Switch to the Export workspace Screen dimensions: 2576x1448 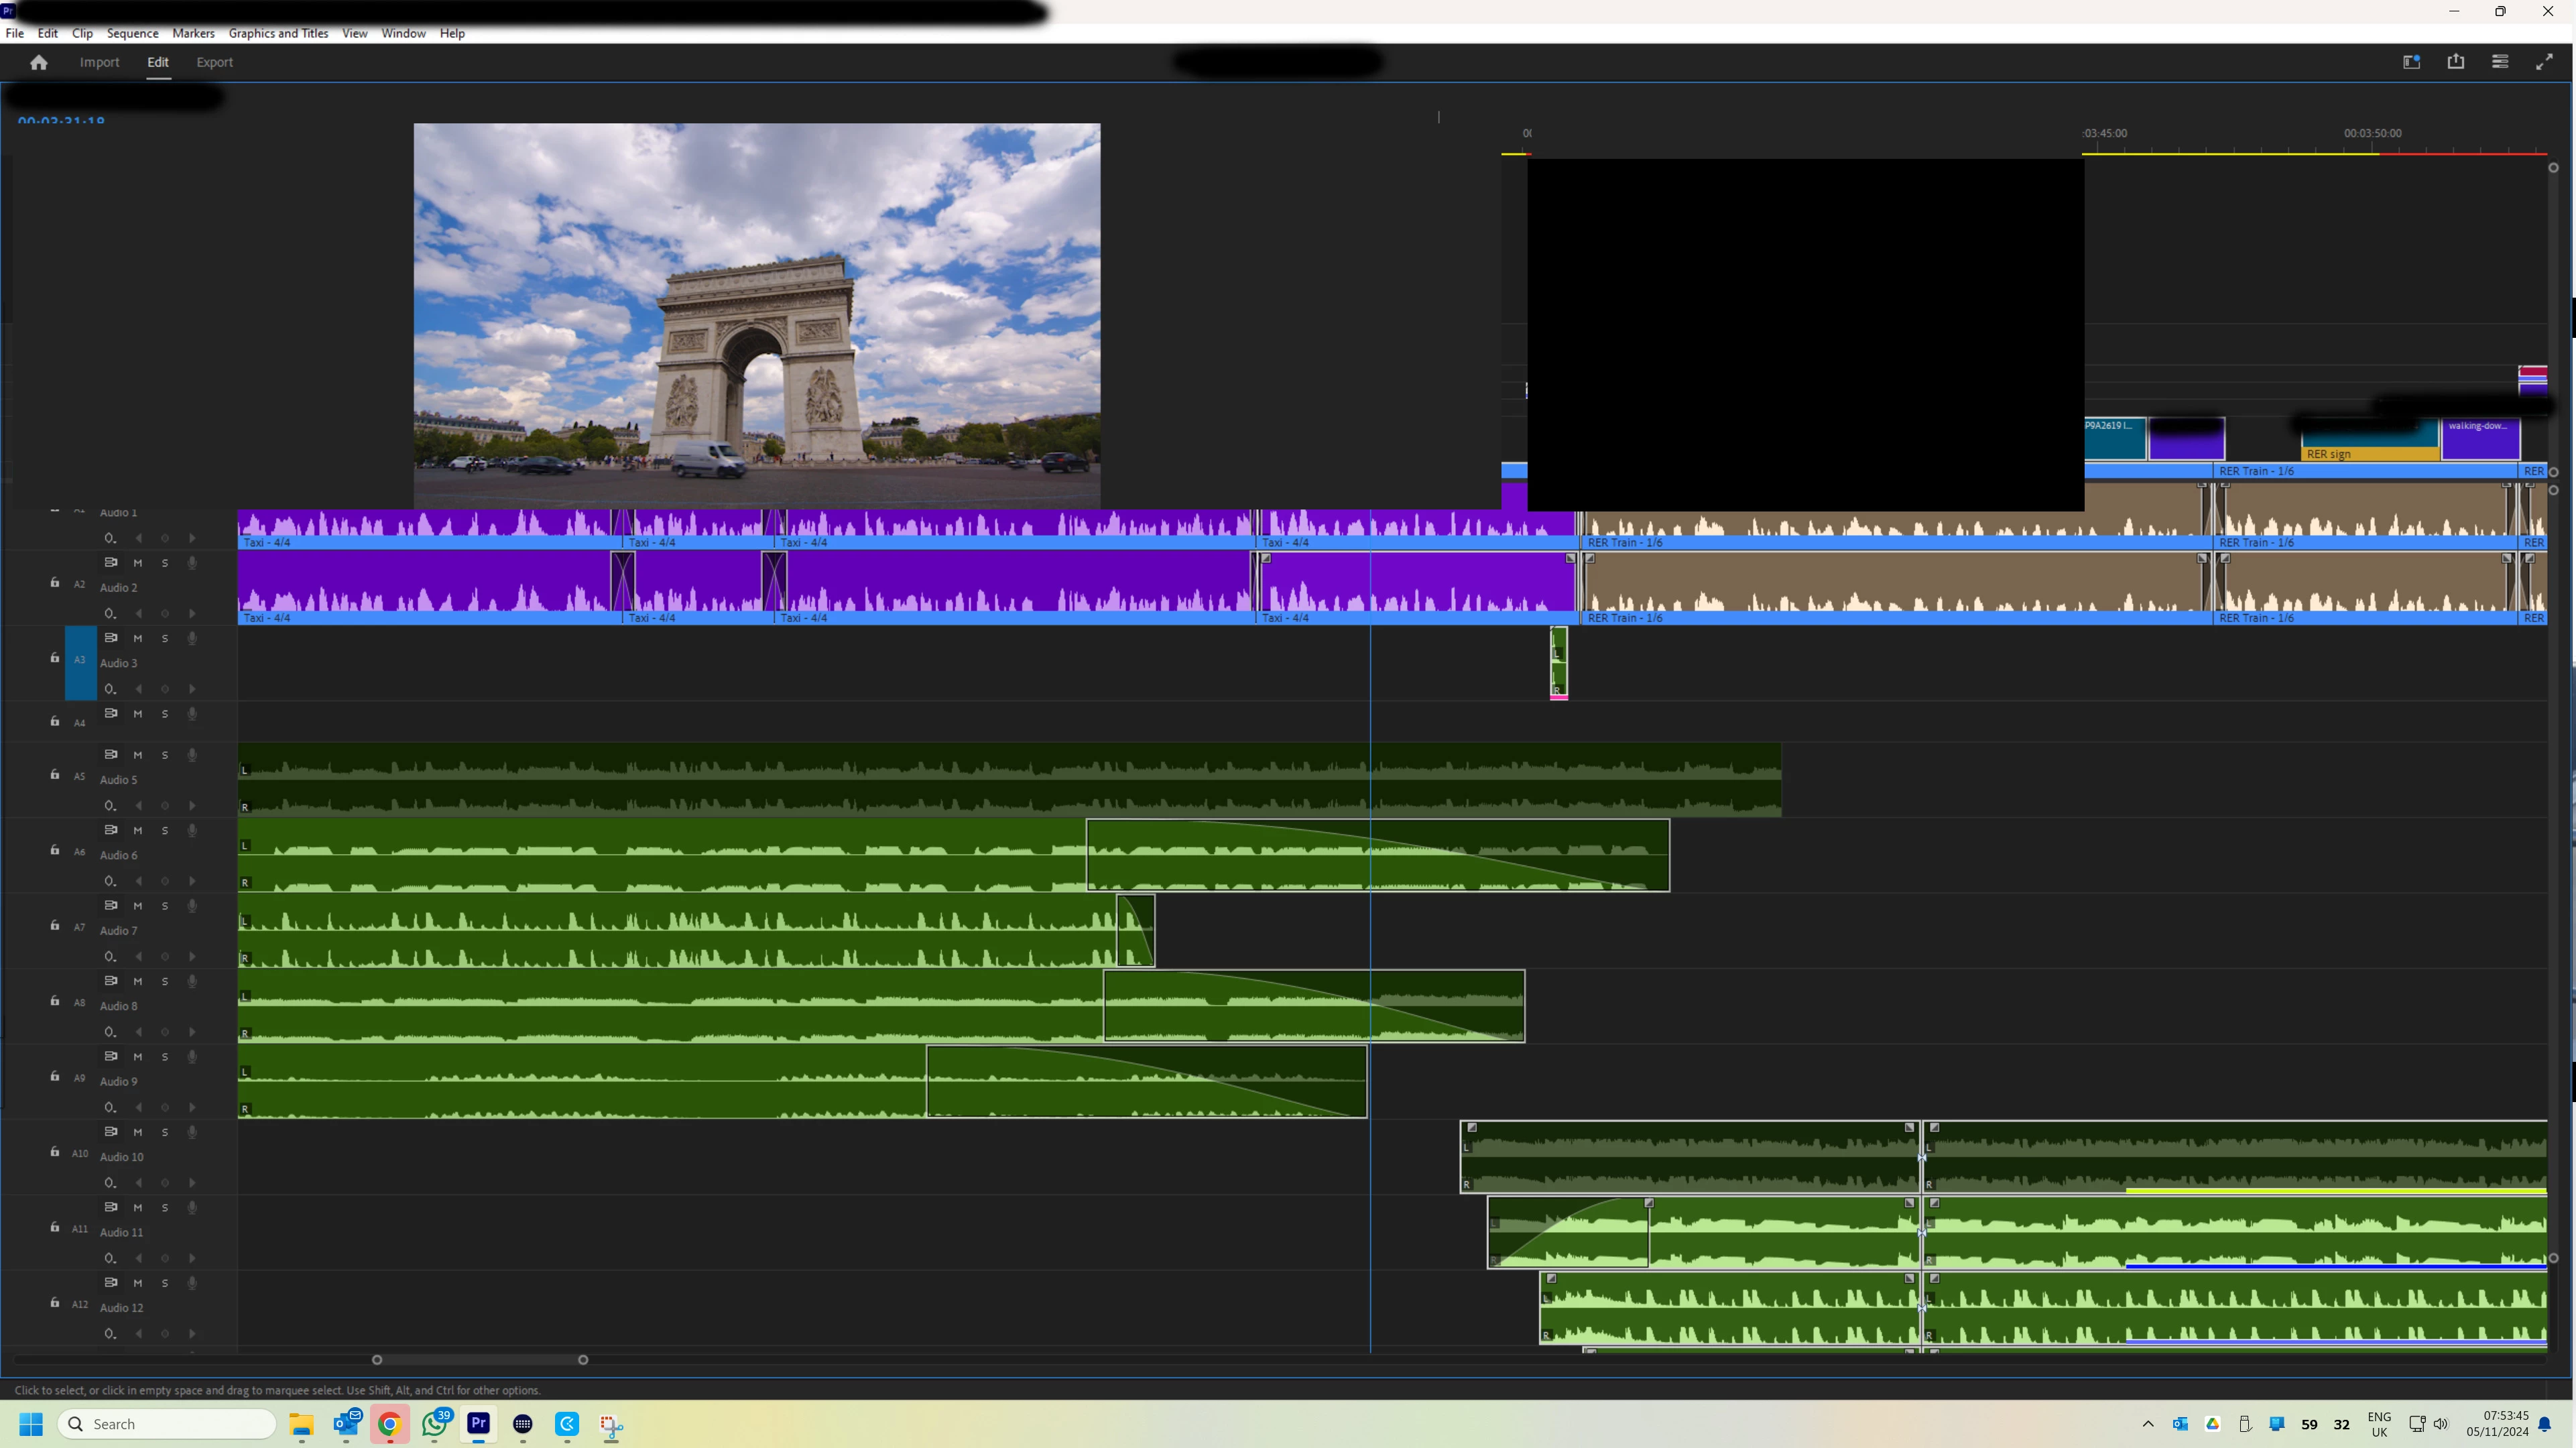point(214,62)
